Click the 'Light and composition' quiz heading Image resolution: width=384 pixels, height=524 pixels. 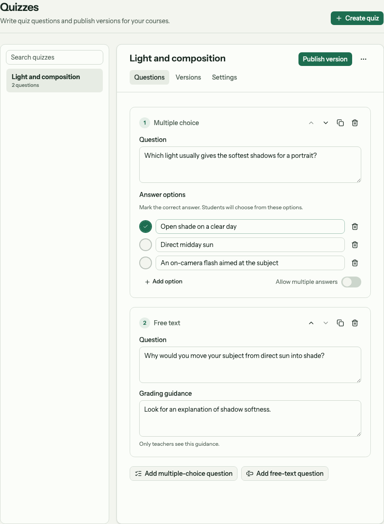tap(177, 59)
